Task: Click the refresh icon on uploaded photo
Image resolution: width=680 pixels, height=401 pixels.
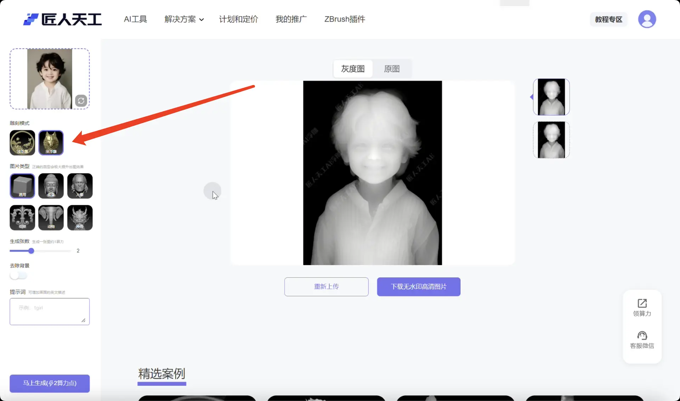Action: pos(81,101)
